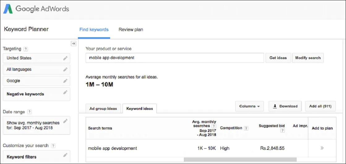Click the Search terms column header
The image size is (346, 164).
click(x=100, y=128)
